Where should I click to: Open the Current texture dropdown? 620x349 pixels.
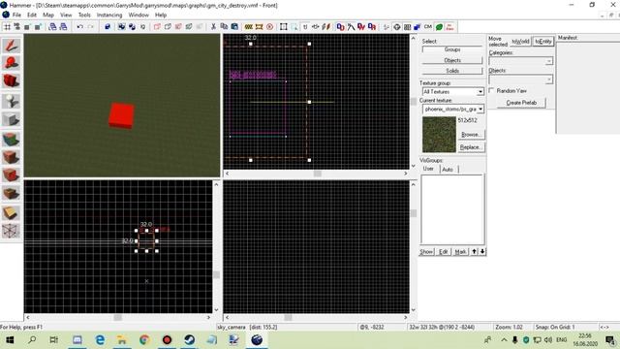453,109
